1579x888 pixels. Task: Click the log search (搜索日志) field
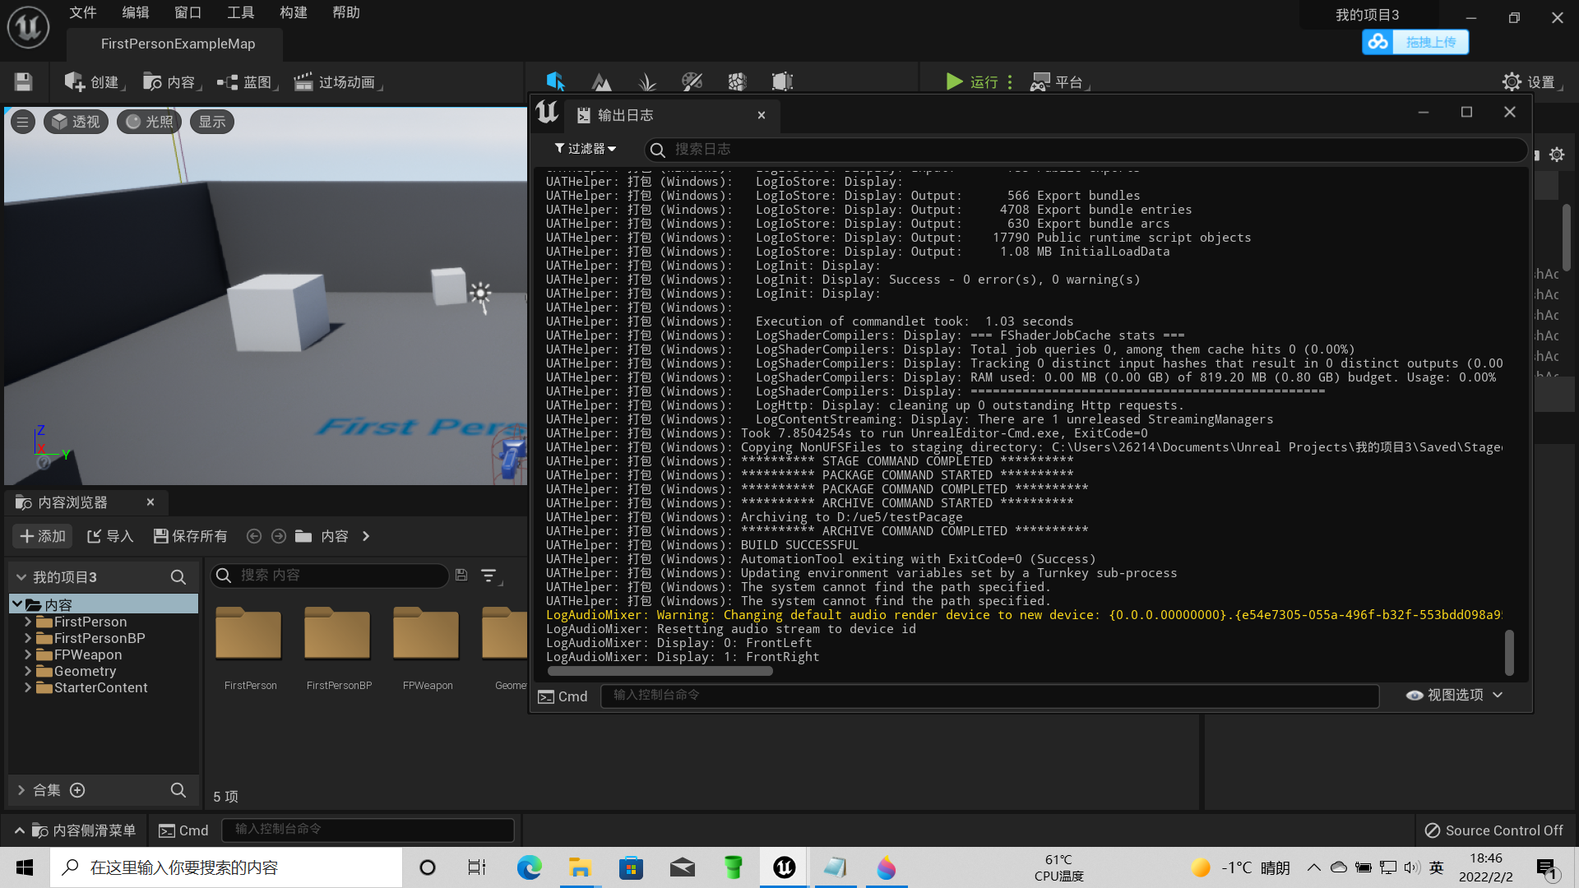[x=1086, y=149]
